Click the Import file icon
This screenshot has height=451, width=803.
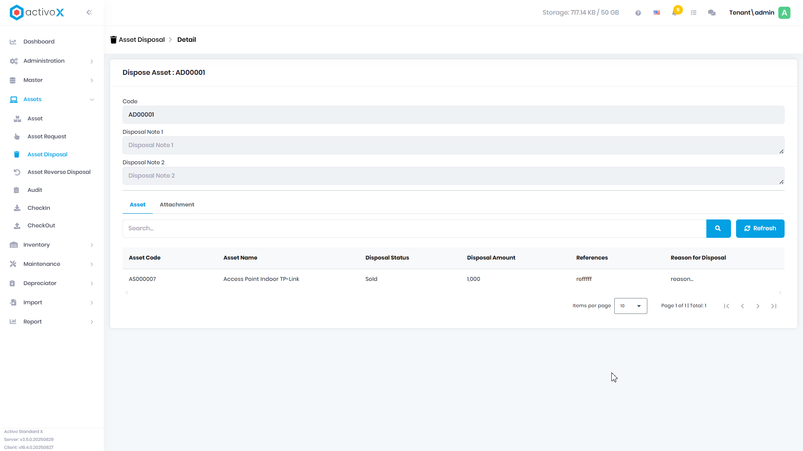pos(13,303)
